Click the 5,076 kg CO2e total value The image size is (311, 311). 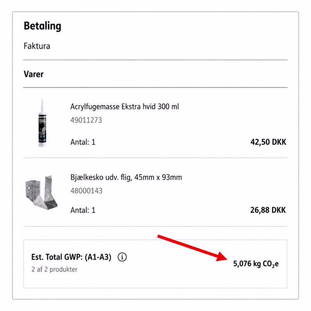click(256, 264)
